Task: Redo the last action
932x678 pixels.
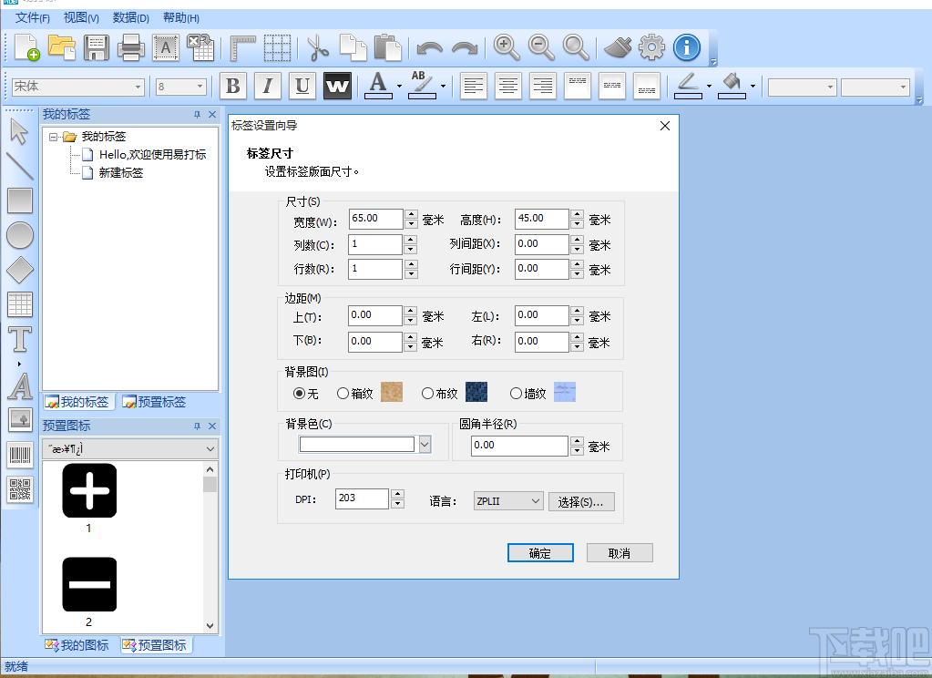Action: click(465, 47)
